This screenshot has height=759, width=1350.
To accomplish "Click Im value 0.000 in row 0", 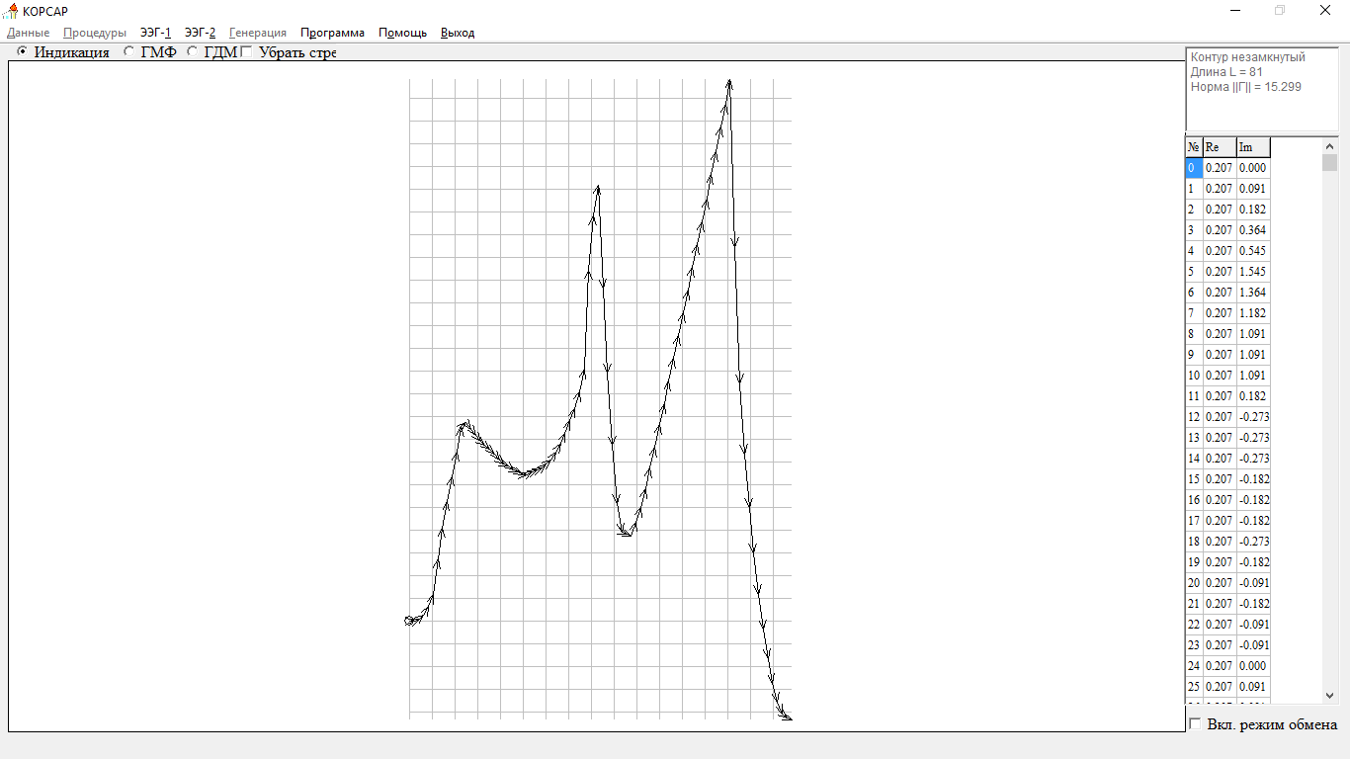I will [1253, 168].
